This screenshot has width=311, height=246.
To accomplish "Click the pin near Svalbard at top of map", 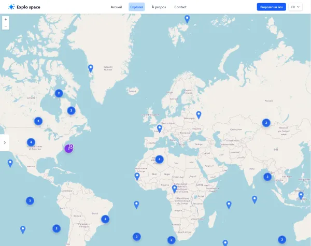I will 187,19.
